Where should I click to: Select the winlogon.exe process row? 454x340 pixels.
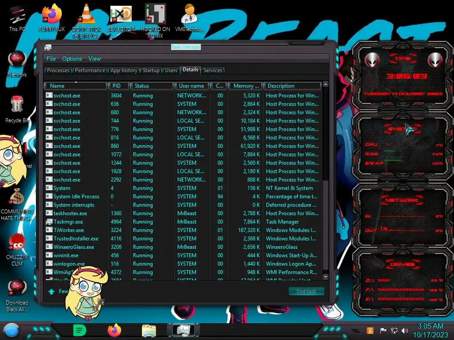tap(183, 264)
